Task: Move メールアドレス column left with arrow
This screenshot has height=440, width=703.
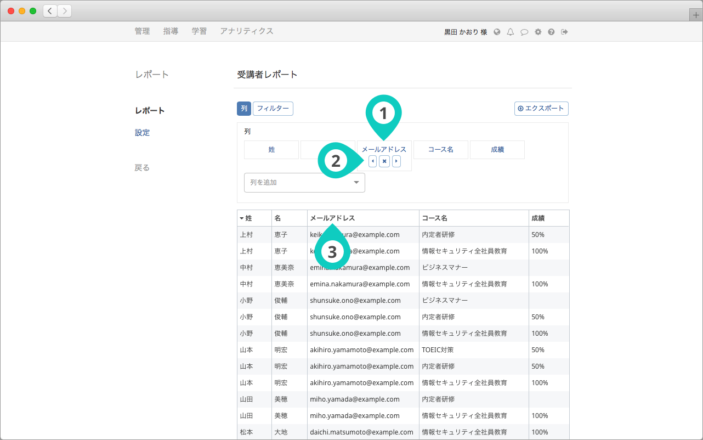Action: coord(373,161)
